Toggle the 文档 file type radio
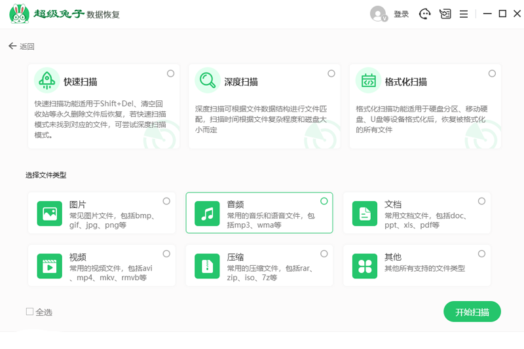 [x=481, y=201]
